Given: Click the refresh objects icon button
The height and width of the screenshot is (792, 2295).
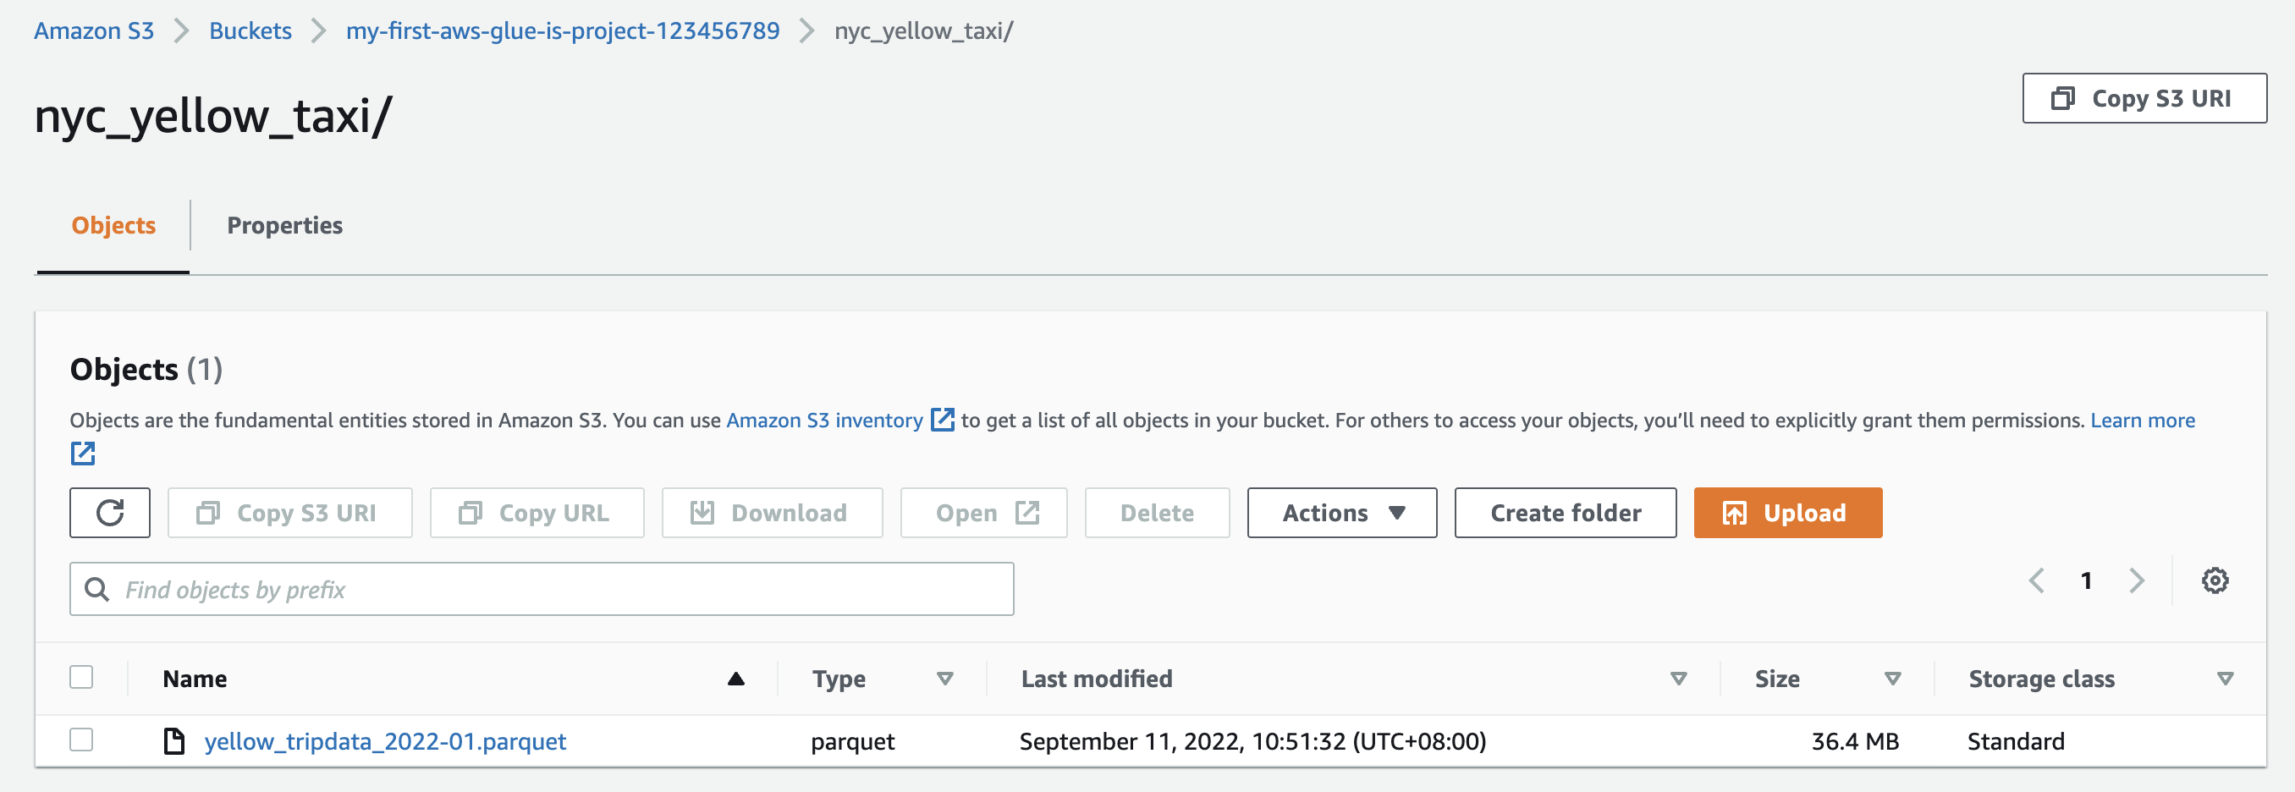Looking at the screenshot, I should pos(109,512).
